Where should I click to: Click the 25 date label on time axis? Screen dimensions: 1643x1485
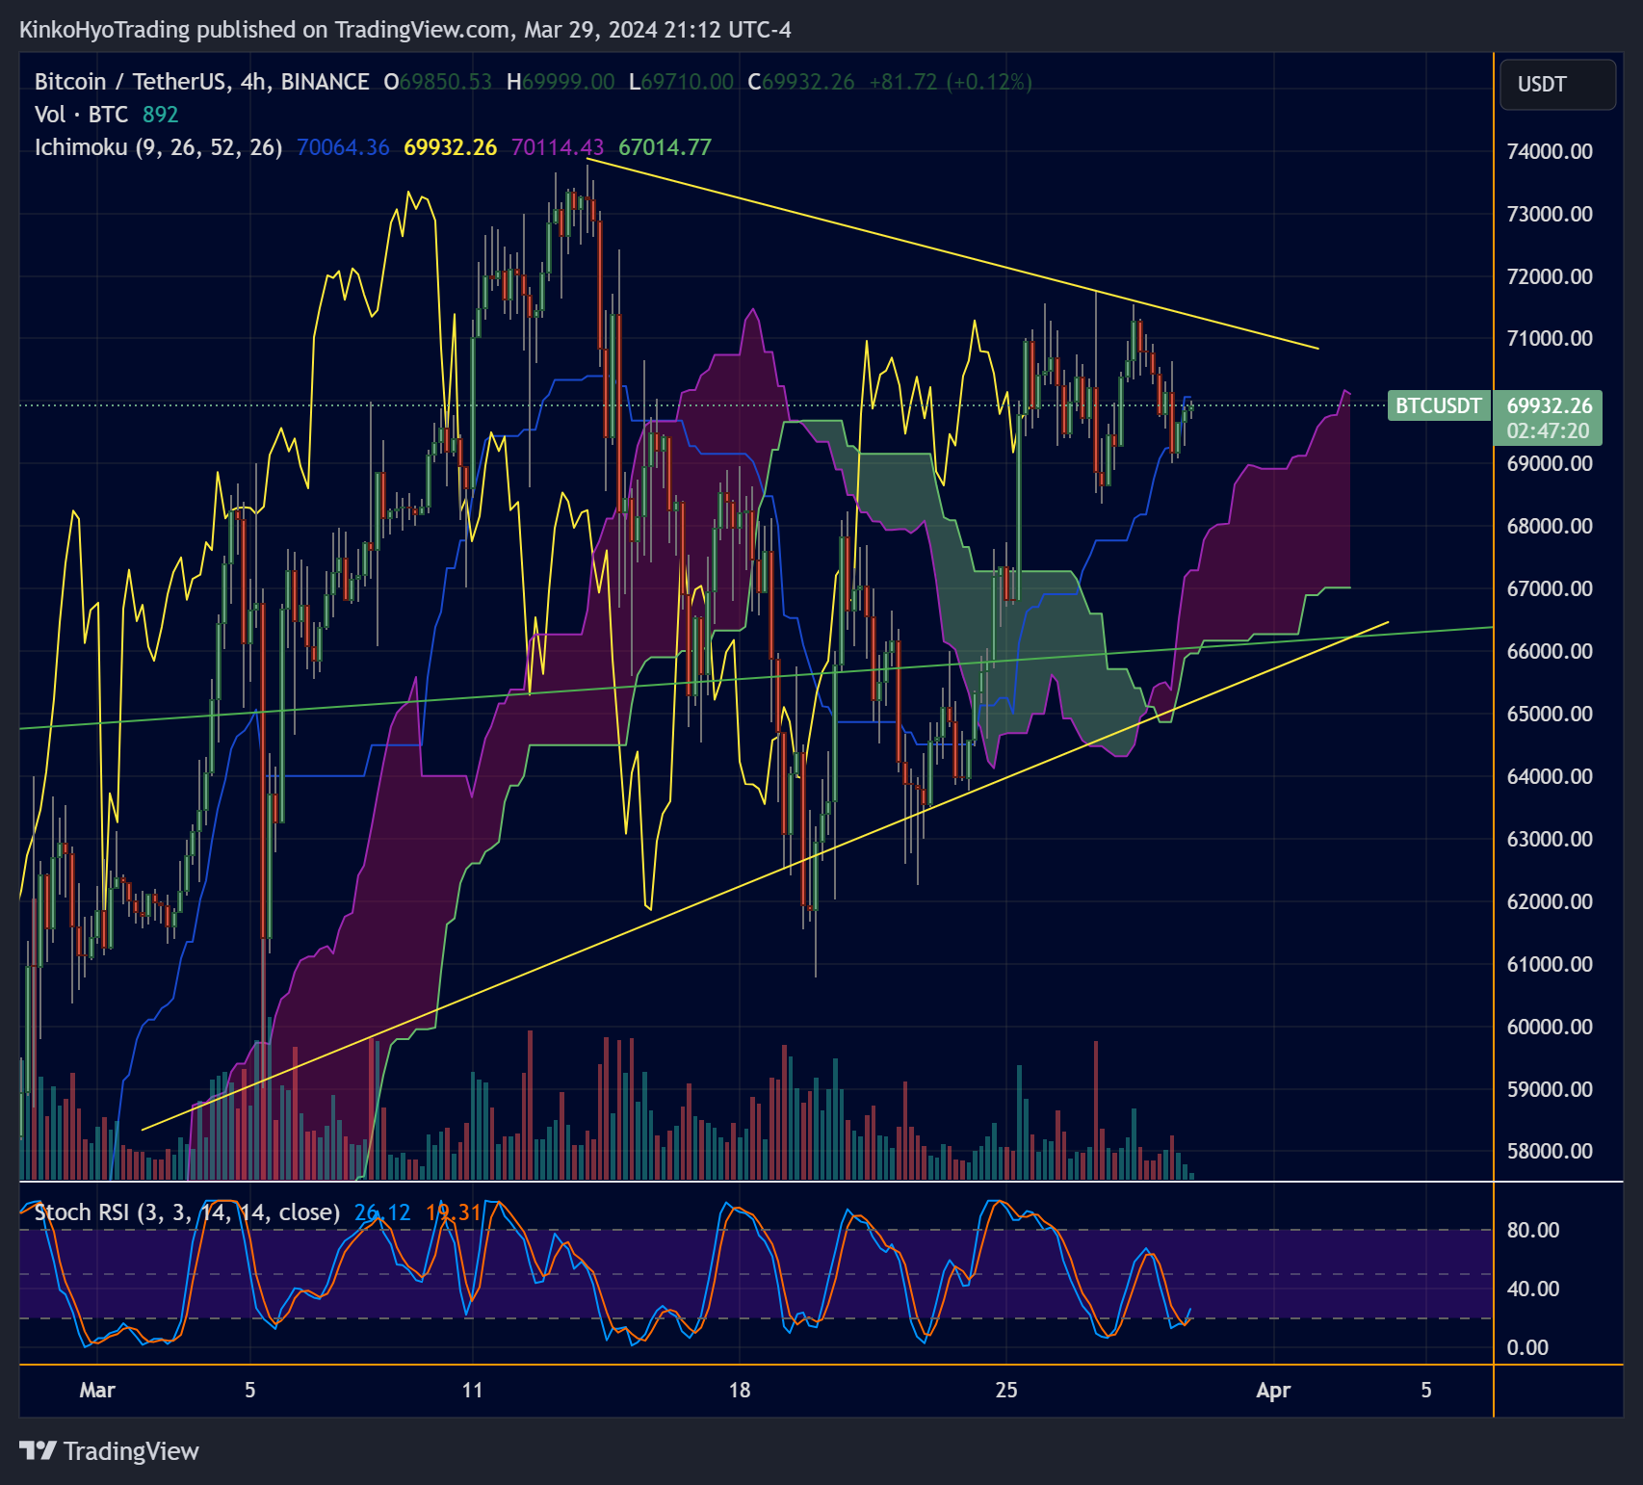click(1006, 1390)
